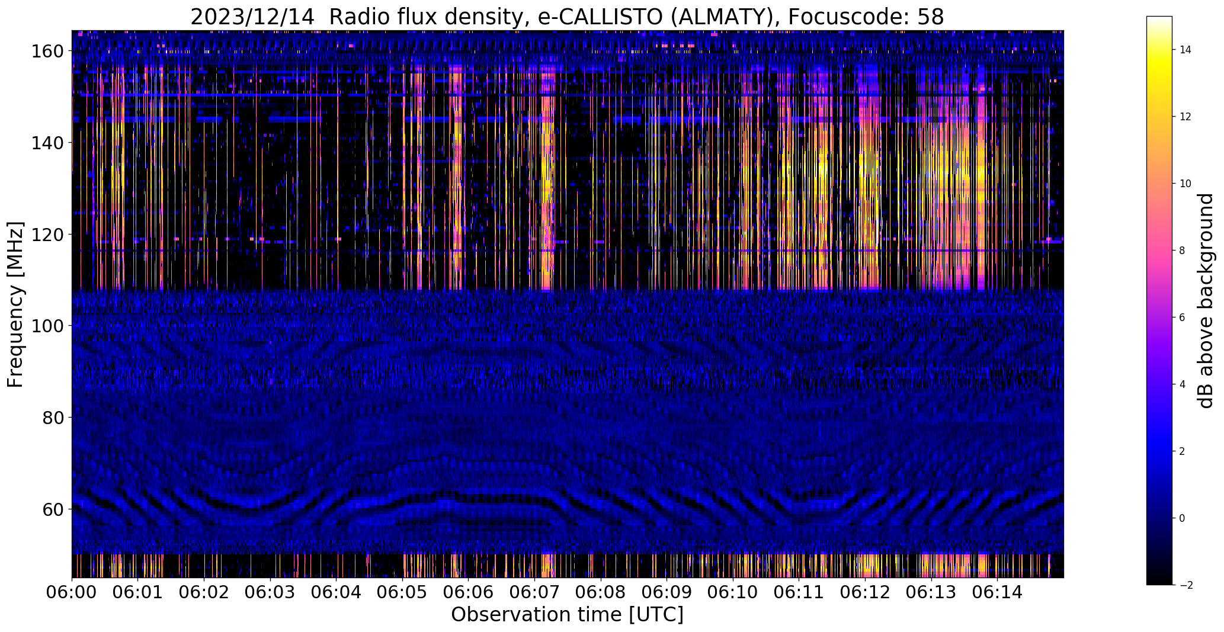Click the colorbar tick value 8

1183,251
